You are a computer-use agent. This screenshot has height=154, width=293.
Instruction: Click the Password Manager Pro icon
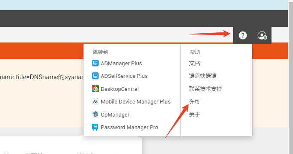95,127
